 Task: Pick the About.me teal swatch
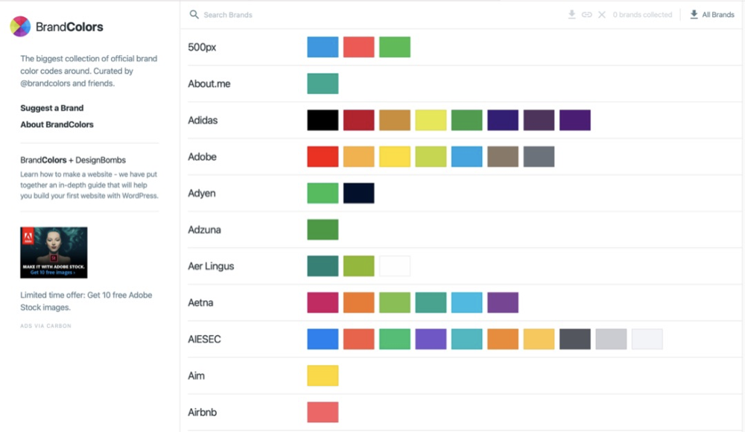click(x=323, y=83)
